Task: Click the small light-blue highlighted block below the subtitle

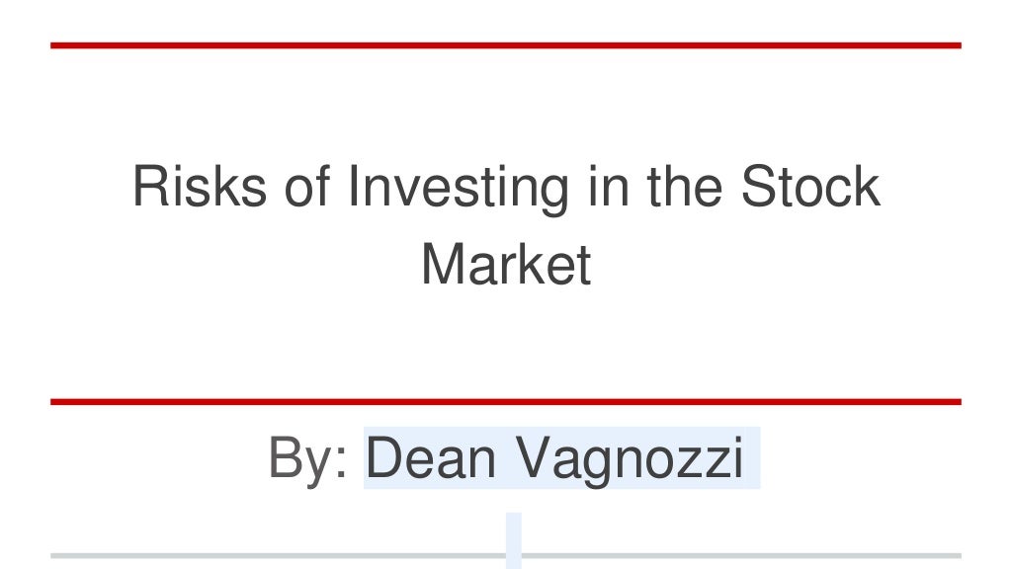Action: [514, 540]
